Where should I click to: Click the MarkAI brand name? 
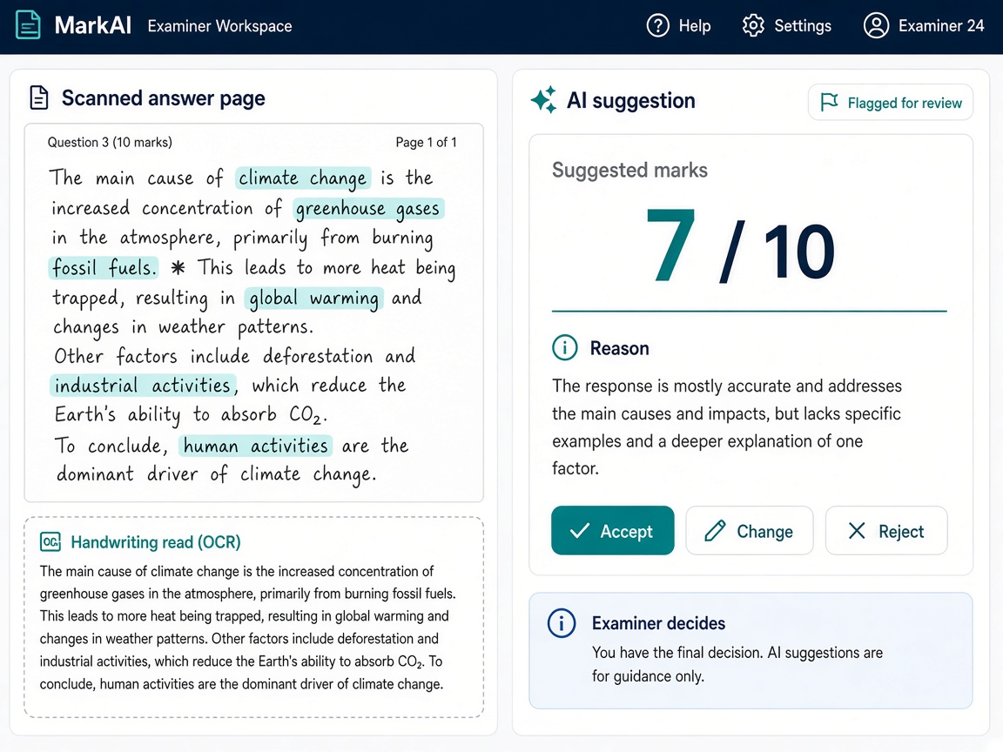tap(93, 25)
